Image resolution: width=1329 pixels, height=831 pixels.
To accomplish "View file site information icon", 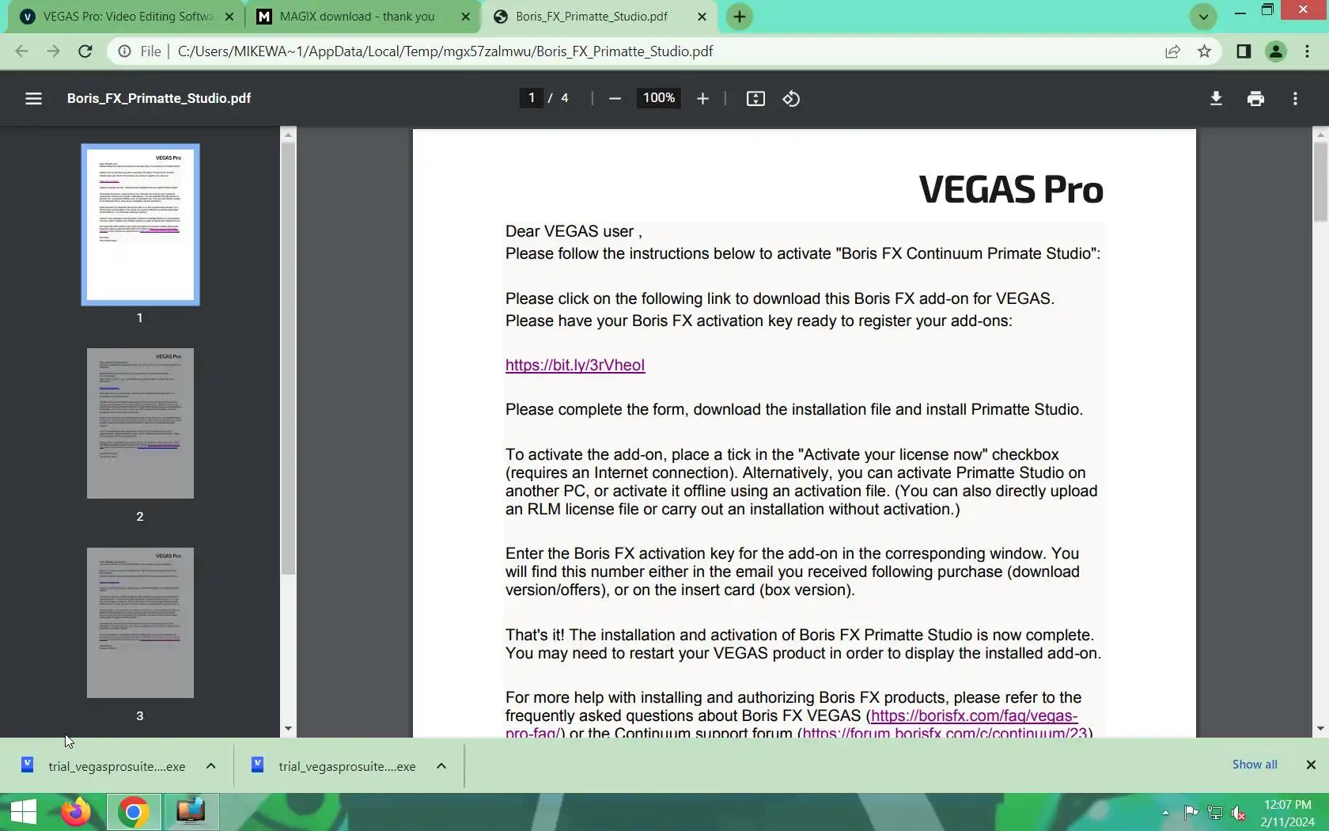I will [x=124, y=51].
